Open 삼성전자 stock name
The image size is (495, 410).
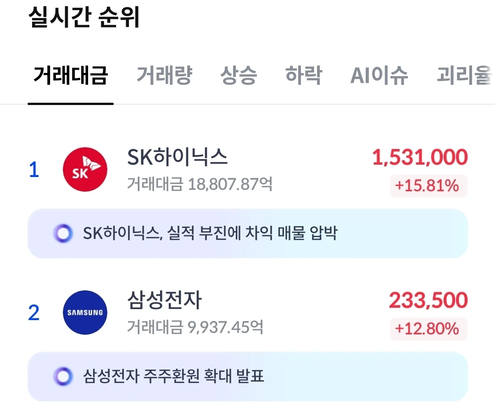[x=165, y=300]
